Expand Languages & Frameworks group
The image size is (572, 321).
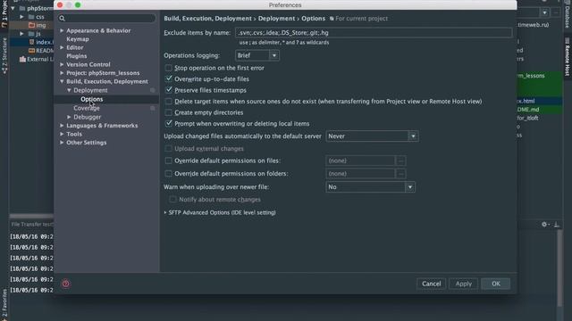[62, 126]
